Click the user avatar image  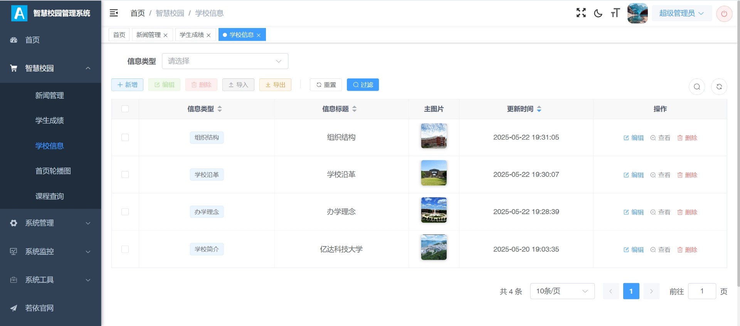pyautogui.click(x=637, y=13)
